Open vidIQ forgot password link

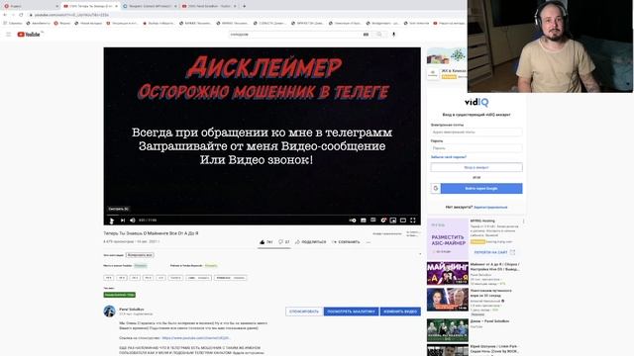449,157
